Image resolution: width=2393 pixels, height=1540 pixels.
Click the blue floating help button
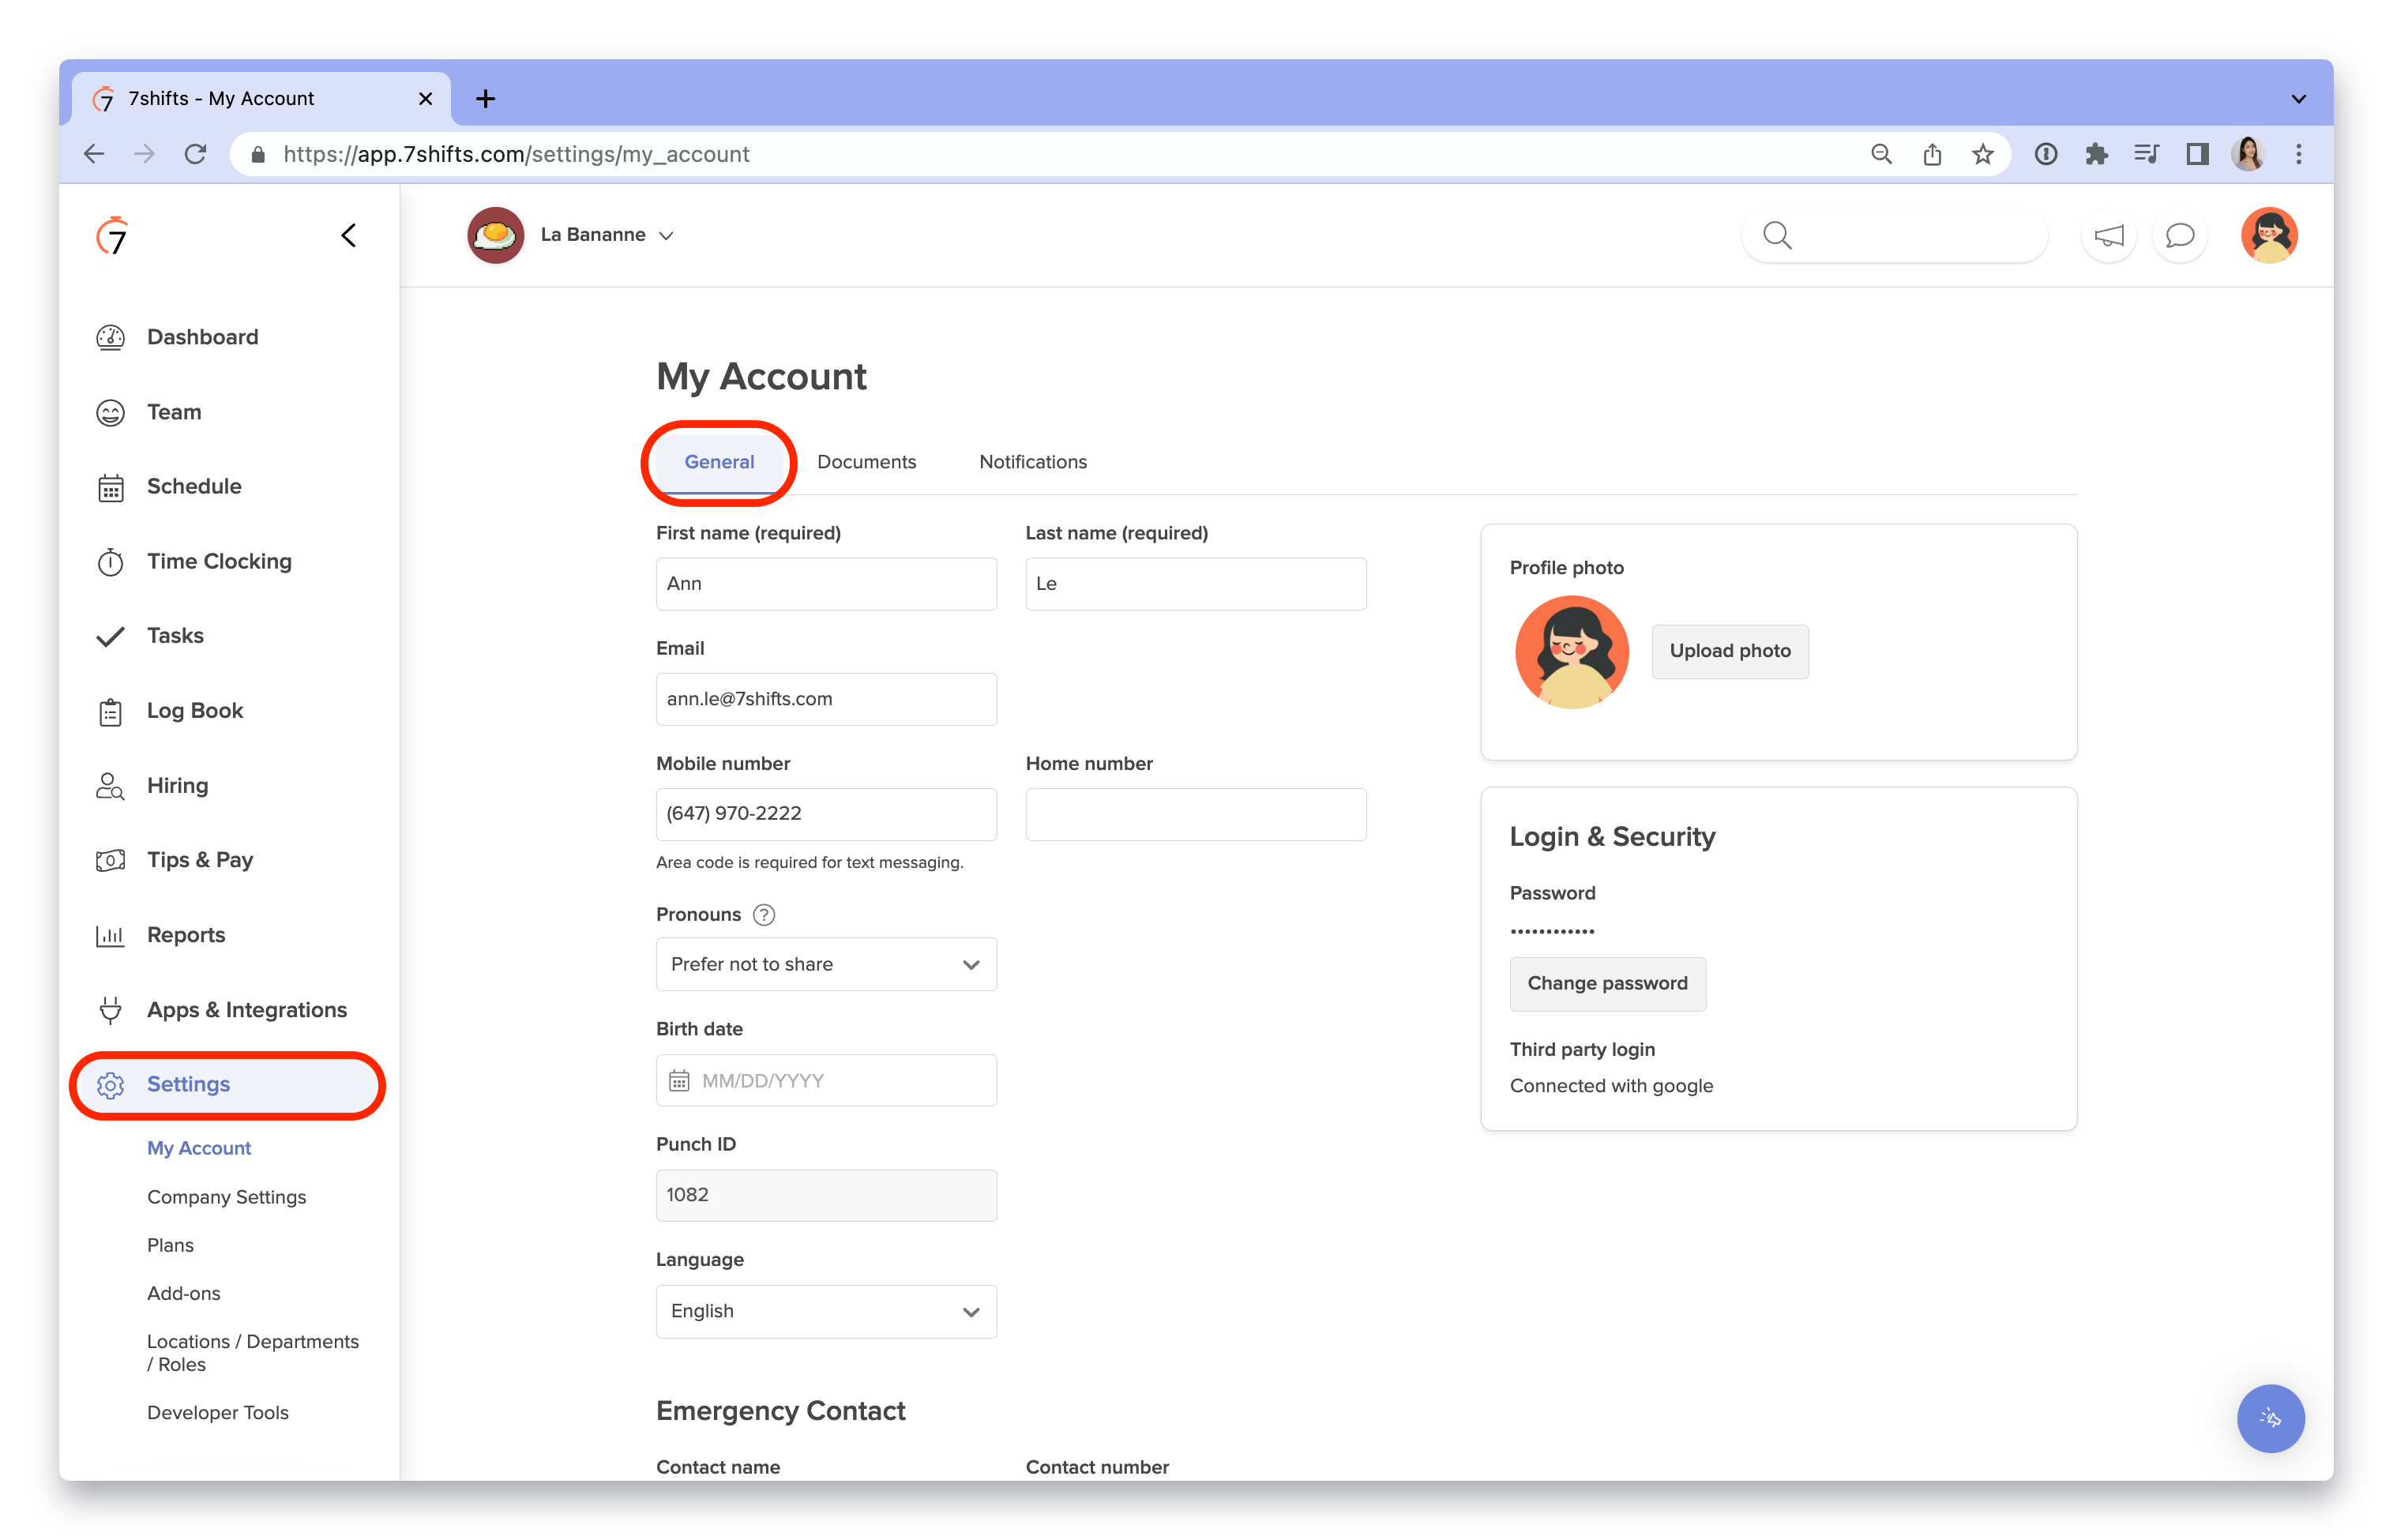(x=2270, y=1418)
